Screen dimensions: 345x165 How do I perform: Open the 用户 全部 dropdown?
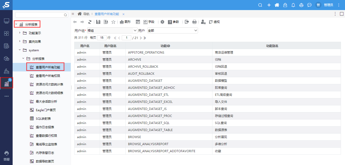tap(173, 30)
